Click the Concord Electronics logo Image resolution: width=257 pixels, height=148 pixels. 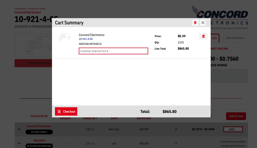point(220,17)
